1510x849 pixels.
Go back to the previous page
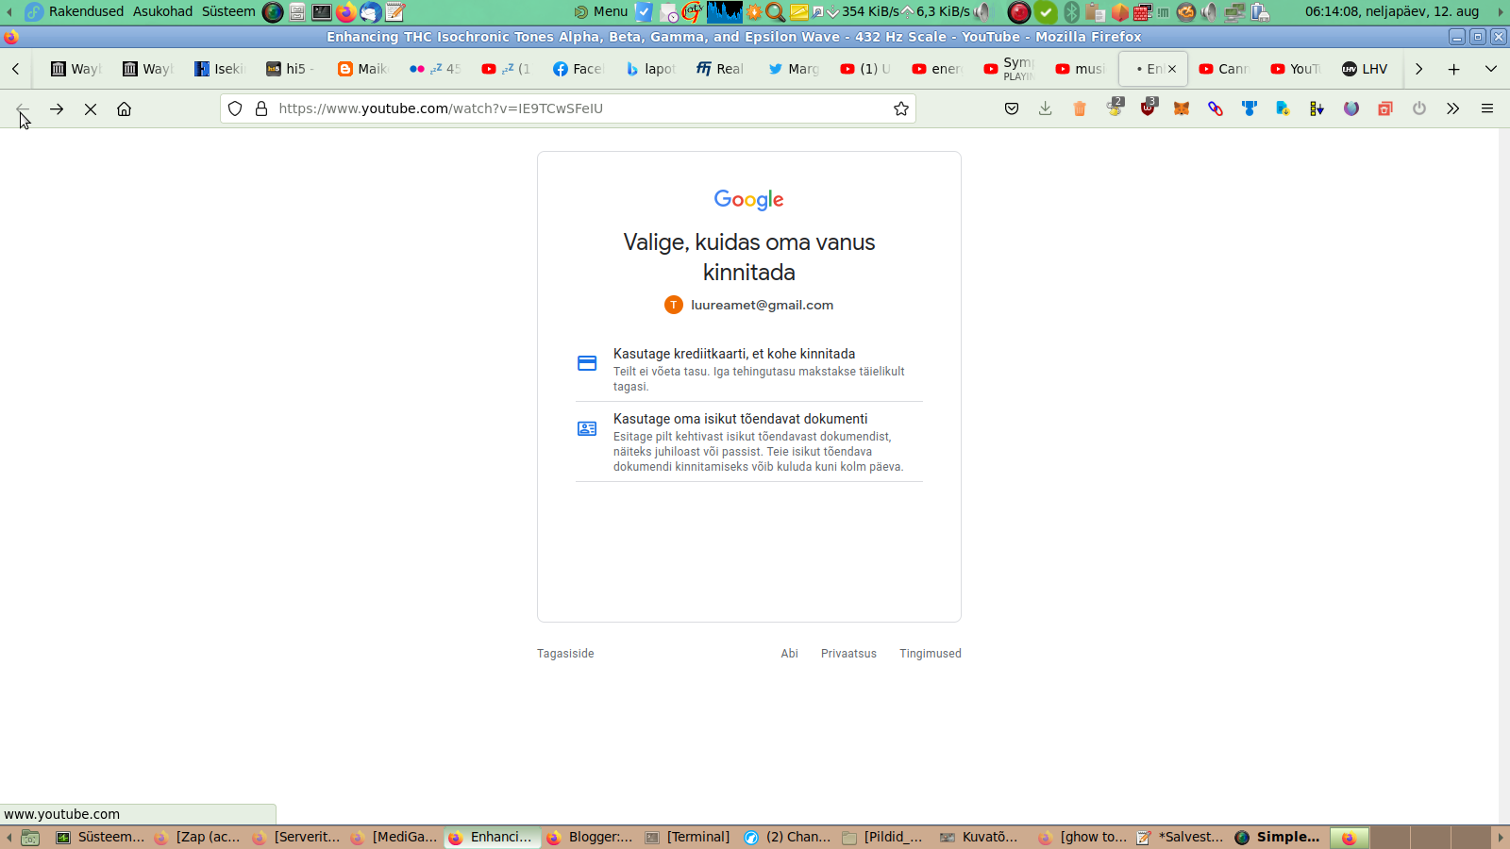point(23,108)
